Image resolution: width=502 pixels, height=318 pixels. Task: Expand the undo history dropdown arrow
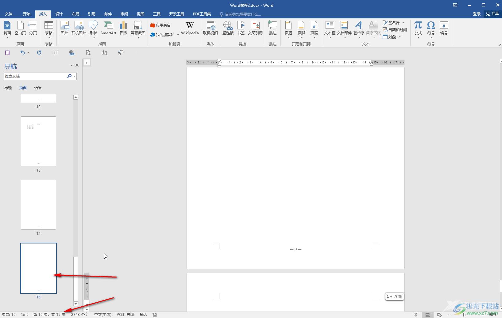(x=28, y=53)
